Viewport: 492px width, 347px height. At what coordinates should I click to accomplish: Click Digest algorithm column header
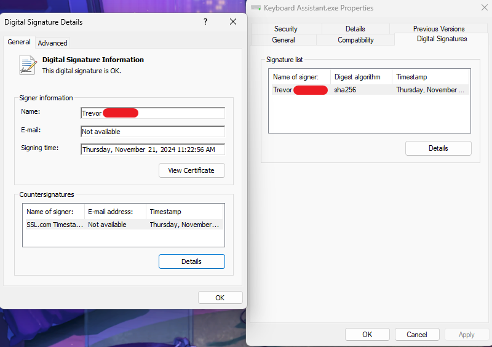click(x=361, y=77)
